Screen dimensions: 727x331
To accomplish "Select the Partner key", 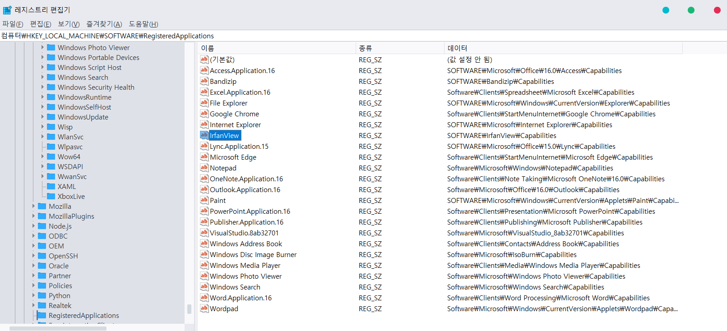I will 60,276.
